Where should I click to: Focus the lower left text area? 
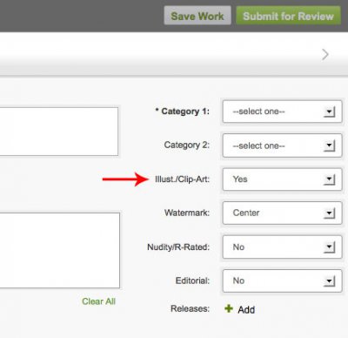(60, 250)
